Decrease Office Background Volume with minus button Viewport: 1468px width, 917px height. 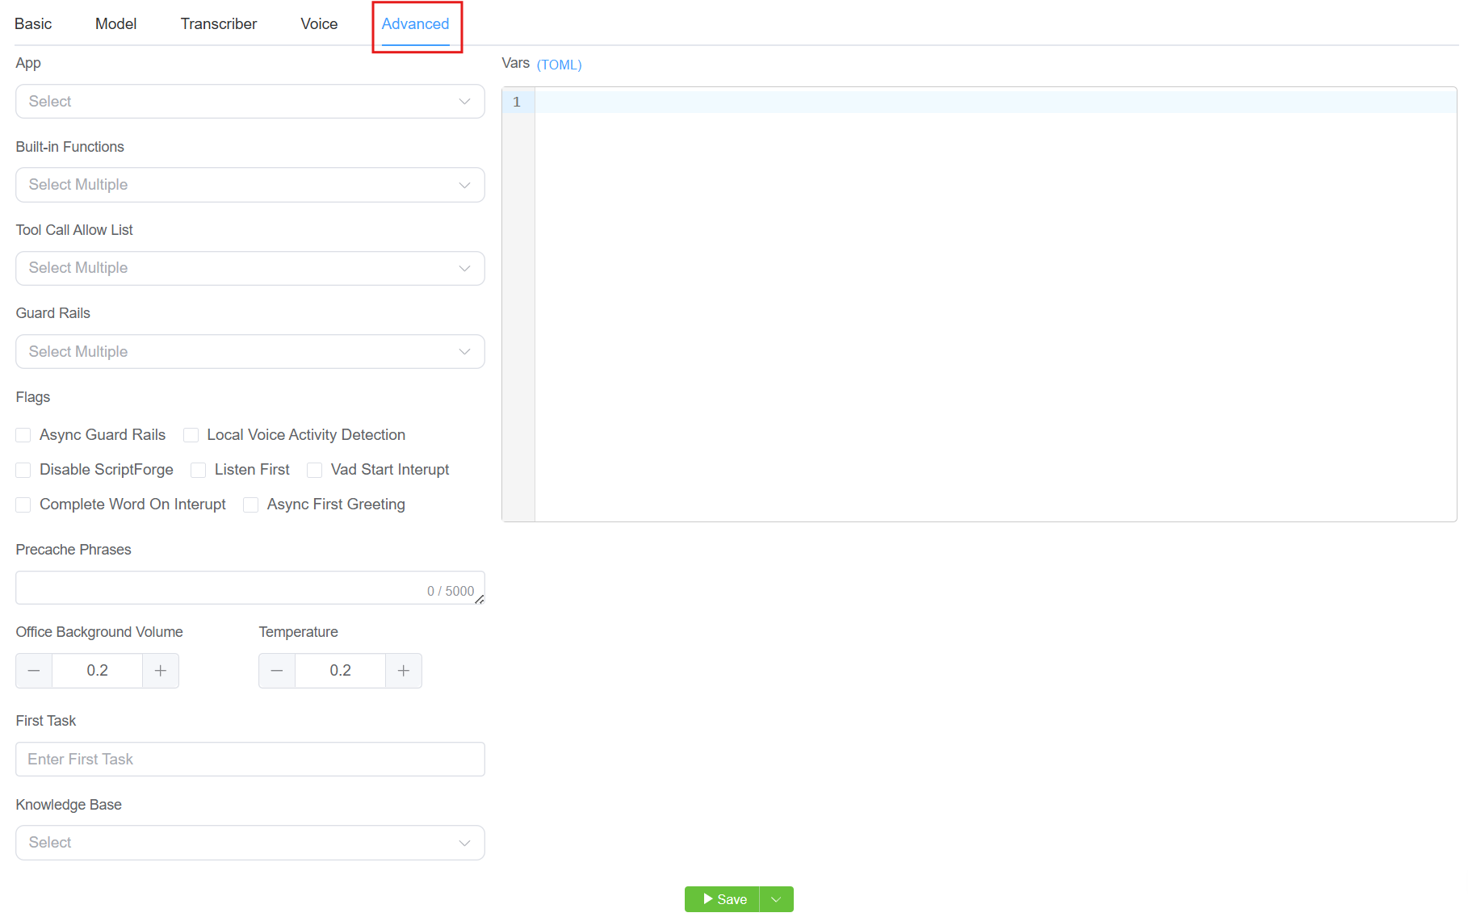pos(34,671)
